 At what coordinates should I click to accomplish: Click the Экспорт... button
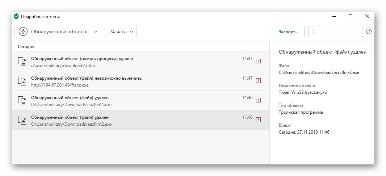[x=288, y=32]
